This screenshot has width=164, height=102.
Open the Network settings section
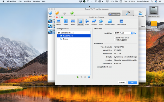tap(94, 22)
